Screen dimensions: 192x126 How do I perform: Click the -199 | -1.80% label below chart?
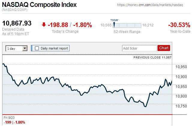[14, 122]
